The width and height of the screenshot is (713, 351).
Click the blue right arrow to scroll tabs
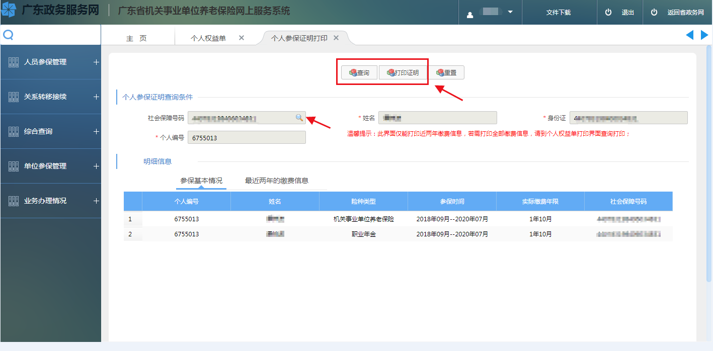[x=704, y=35]
